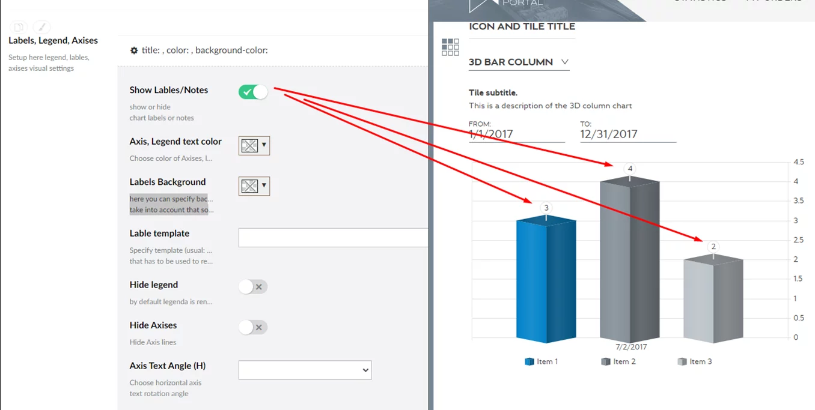Screen dimensions: 815x410
Task: Click the dark gray Item 2 legend icon
Action: [605, 361]
